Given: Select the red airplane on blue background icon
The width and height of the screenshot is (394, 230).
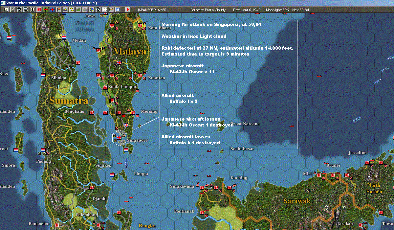Looking at the screenshot, I should pyautogui.click(x=53, y=10).
